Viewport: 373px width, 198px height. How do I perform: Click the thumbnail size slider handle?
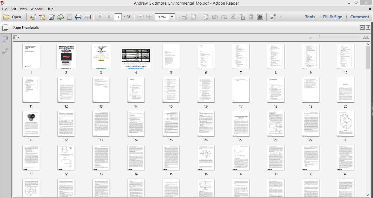coord(318,37)
